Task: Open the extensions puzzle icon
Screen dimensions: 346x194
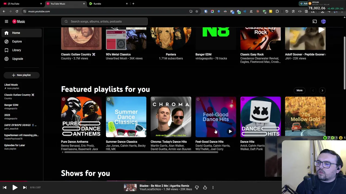Action: (x=277, y=11)
